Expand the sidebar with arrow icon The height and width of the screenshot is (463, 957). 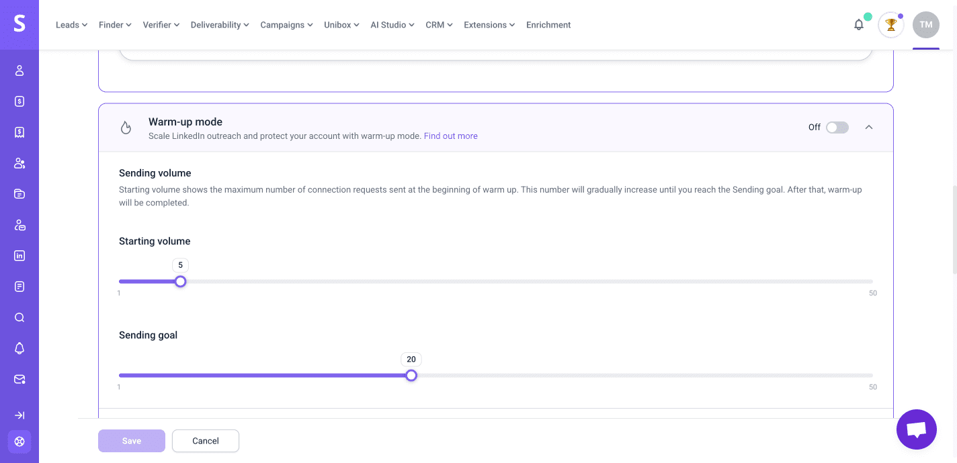click(x=19, y=415)
